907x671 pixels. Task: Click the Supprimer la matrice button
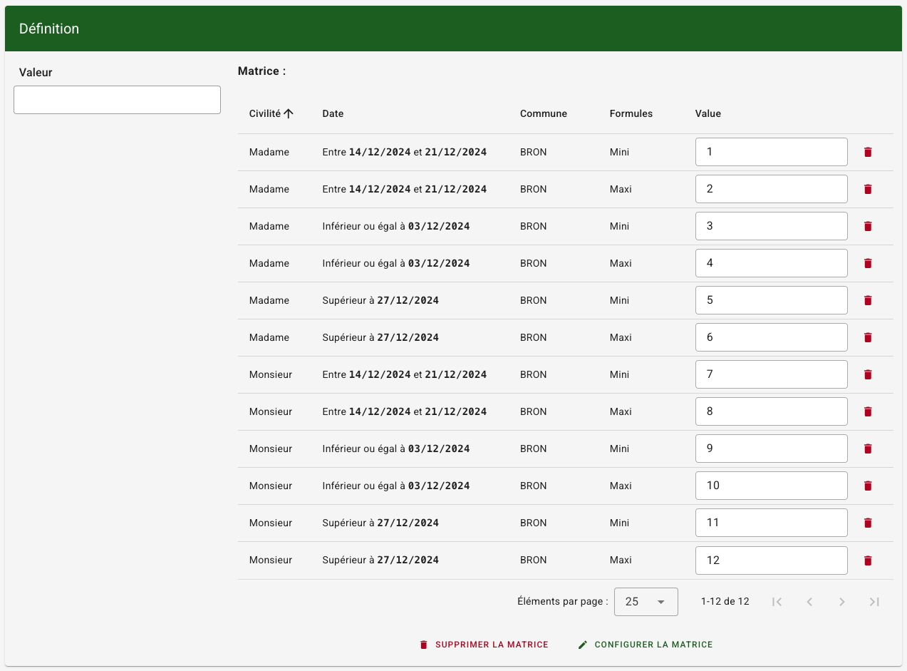click(x=484, y=645)
